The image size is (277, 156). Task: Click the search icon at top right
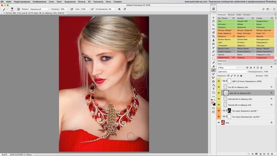click(263, 9)
